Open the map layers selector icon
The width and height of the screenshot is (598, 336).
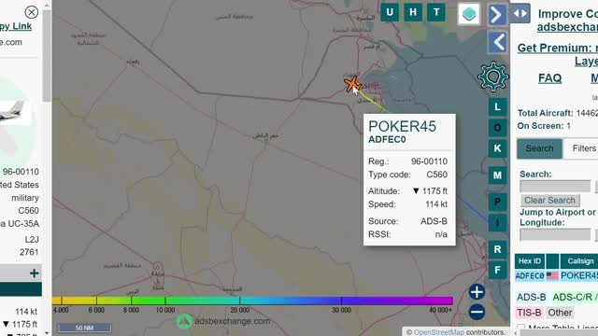click(x=469, y=14)
